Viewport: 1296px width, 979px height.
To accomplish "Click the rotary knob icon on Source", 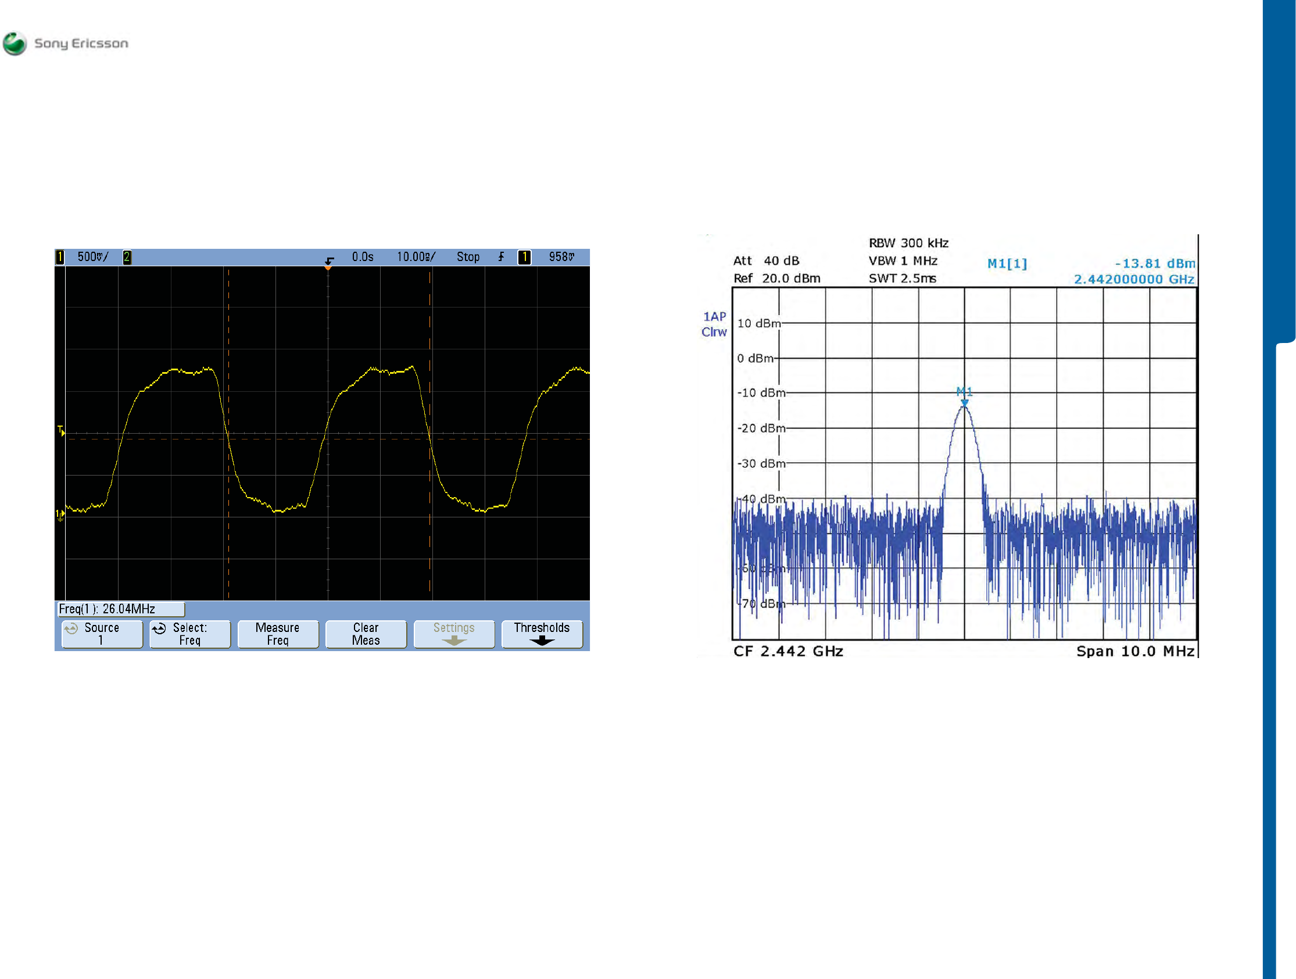I will pos(71,628).
